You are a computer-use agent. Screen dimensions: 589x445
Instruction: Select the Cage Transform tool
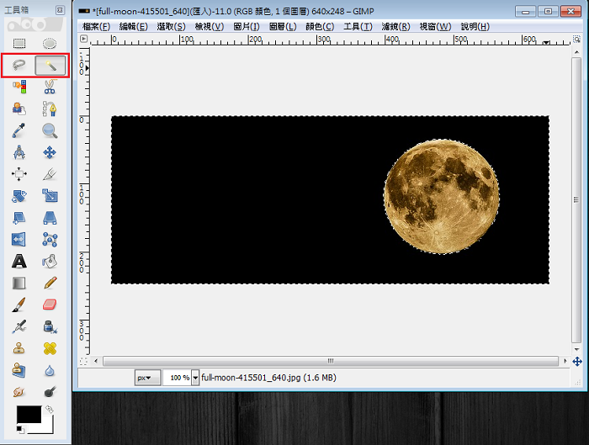tap(50, 240)
